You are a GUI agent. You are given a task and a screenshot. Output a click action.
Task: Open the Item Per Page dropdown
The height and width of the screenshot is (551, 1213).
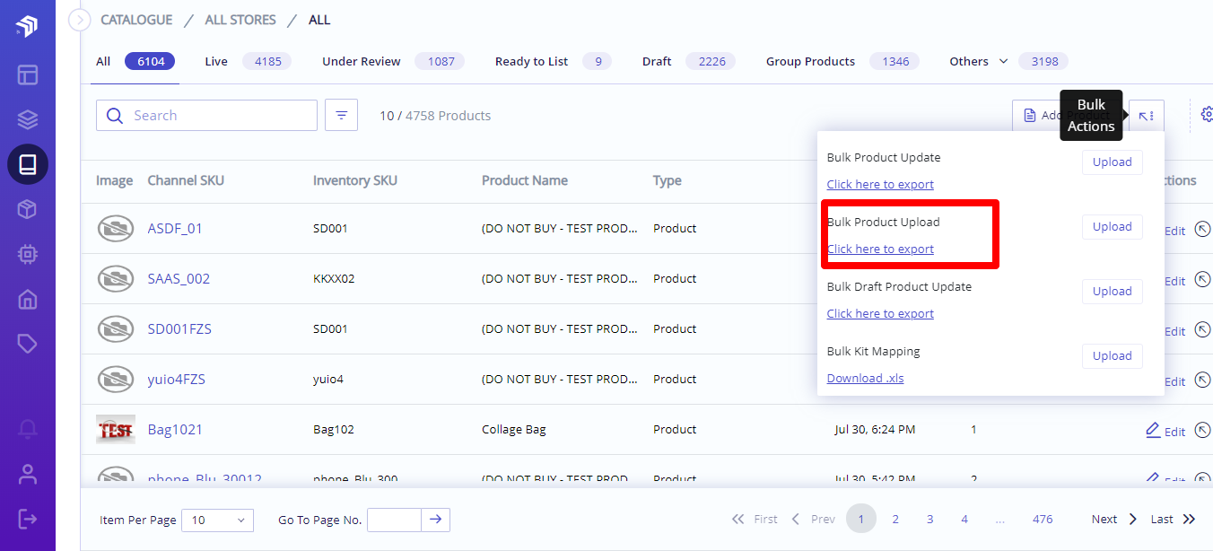[217, 520]
